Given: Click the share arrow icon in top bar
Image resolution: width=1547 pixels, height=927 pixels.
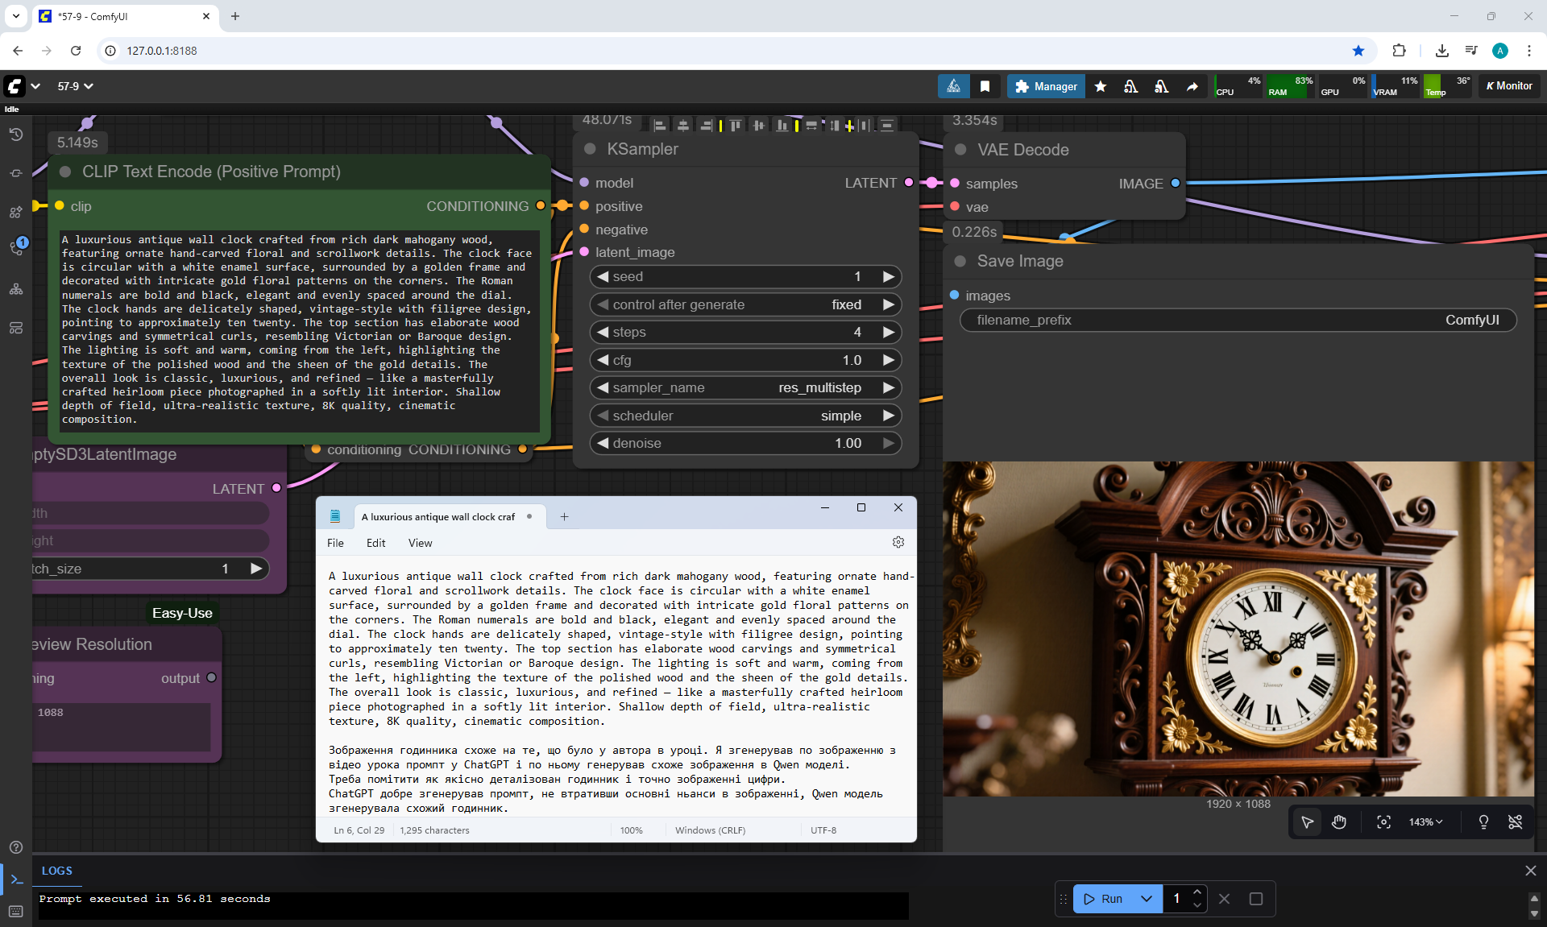Looking at the screenshot, I should tap(1192, 86).
